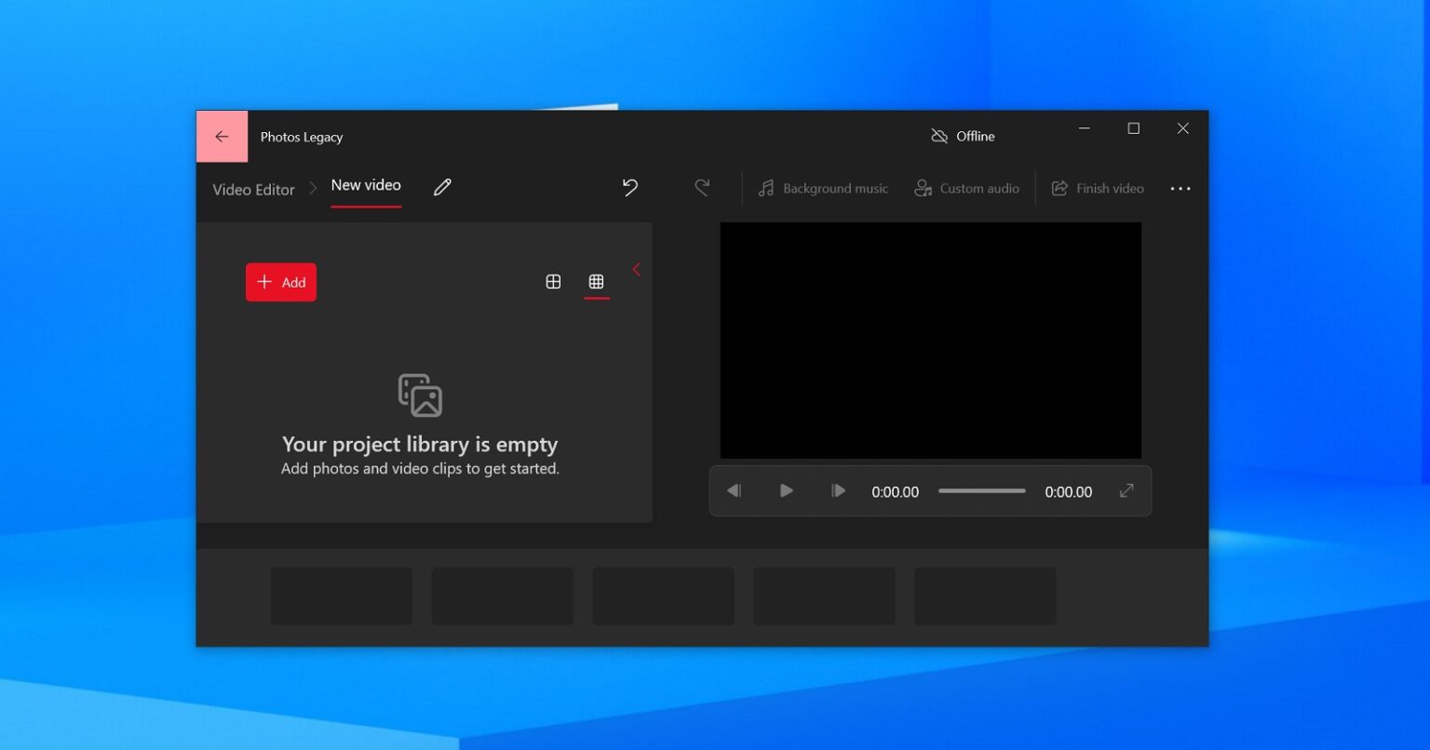Viewport: 1430px width, 750px height.
Task: Go back with the back arrow
Action: point(222,135)
